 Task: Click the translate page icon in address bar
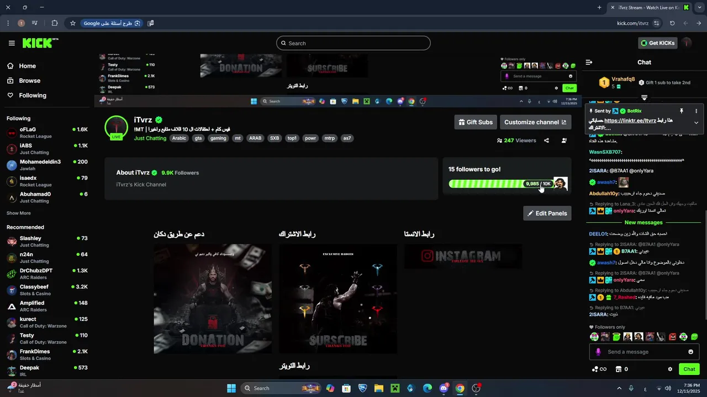point(151,23)
